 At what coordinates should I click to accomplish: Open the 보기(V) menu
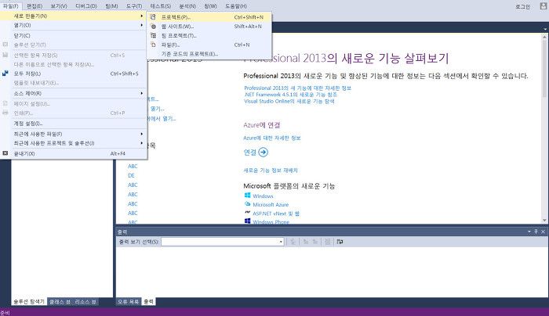[59, 6]
